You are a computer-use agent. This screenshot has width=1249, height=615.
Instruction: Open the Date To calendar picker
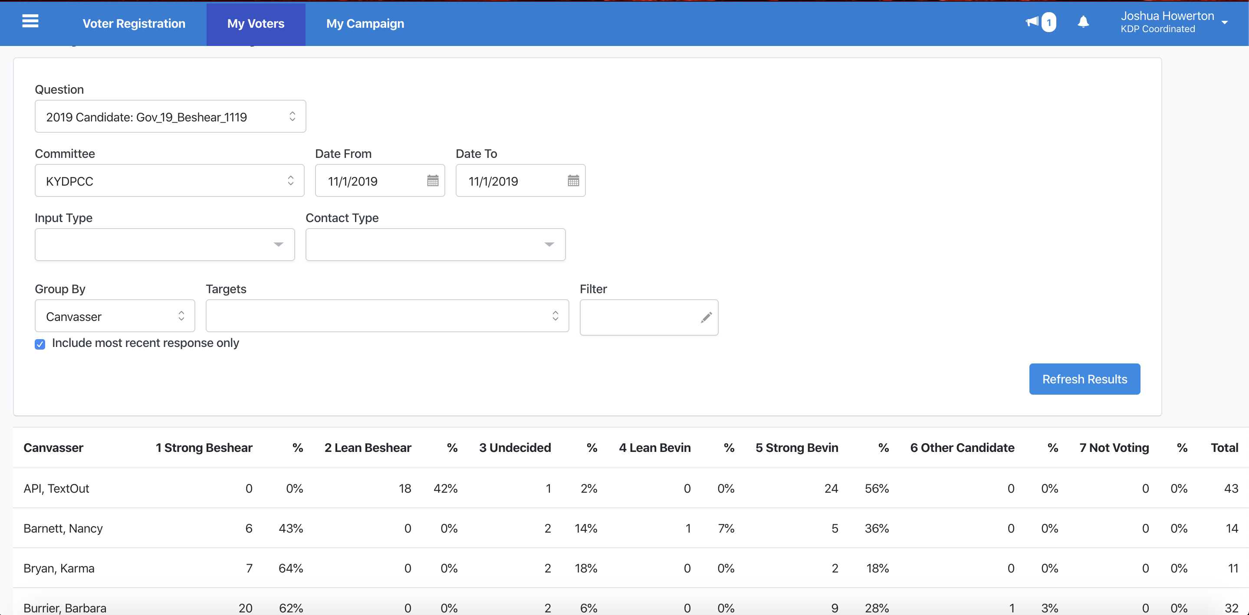click(573, 181)
